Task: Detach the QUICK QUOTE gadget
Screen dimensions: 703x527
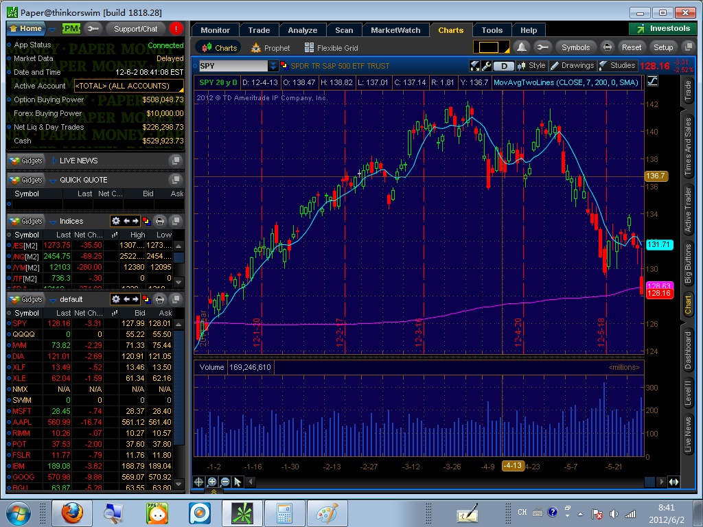Action: click(x=175, y=180)
